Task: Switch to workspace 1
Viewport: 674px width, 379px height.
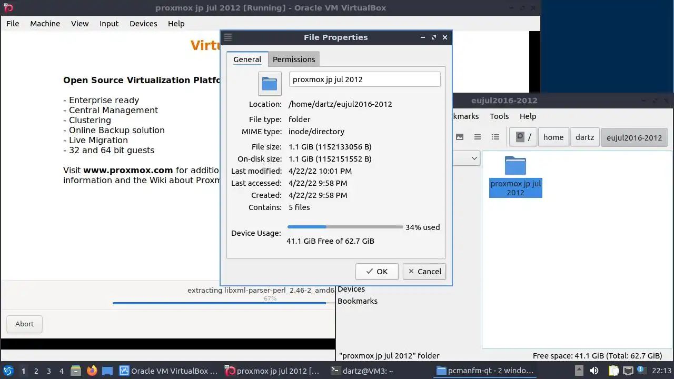Action: coord(23,371)
